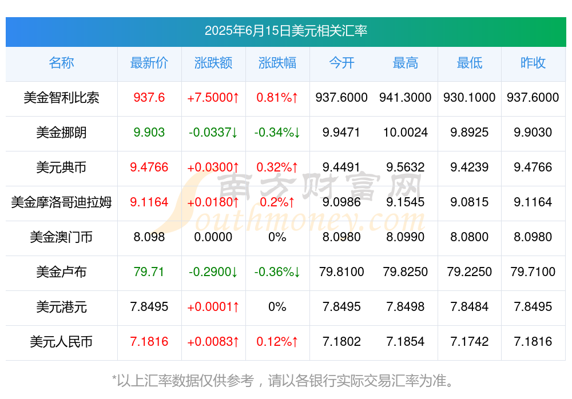Click change amount '+7.5000↑'
The height and width of the screenshot is (399, 572).
pyautogui.click(x=213, y=98)
